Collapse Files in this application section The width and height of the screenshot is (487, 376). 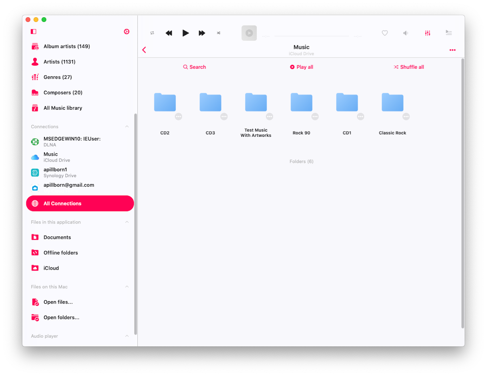pos(127,222)
